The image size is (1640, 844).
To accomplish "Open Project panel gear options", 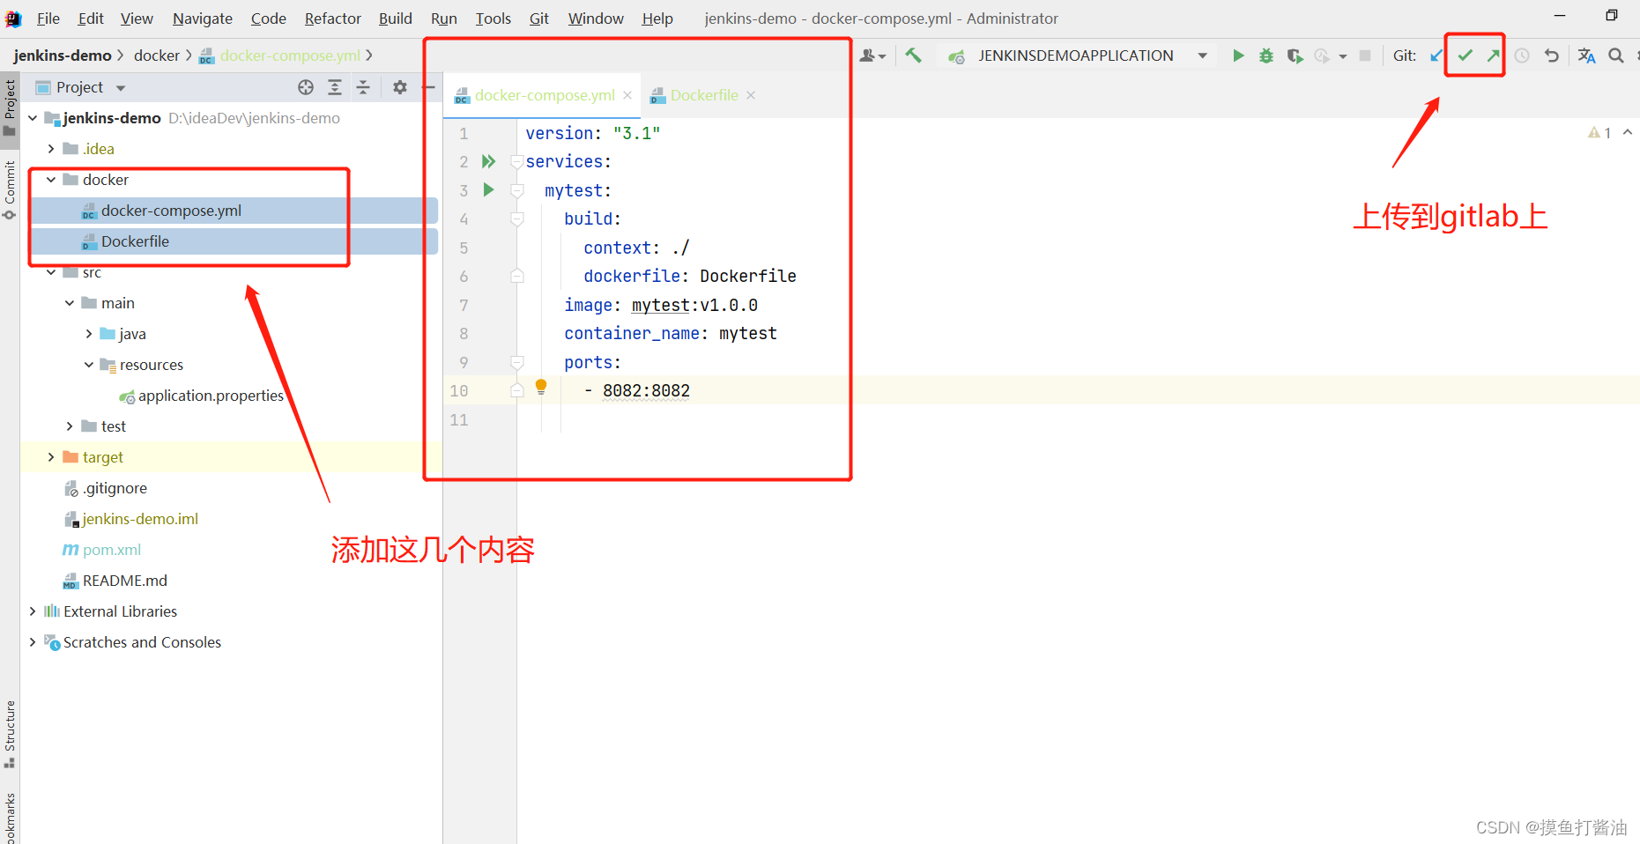I will coord(400,87).
